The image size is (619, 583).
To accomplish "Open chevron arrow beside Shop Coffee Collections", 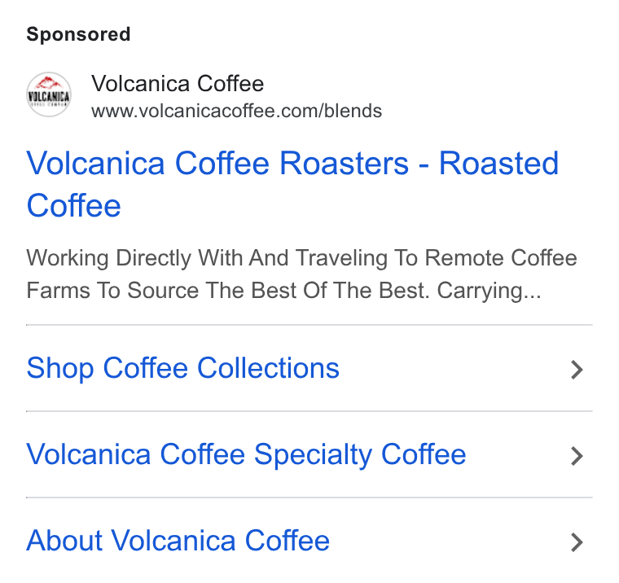I will [577, 370].
